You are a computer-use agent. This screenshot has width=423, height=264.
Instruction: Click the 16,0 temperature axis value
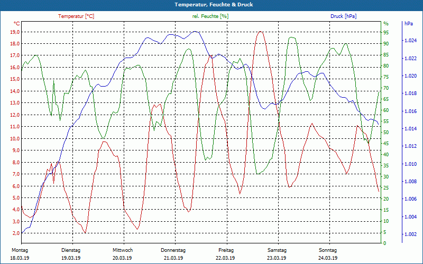point(15,68)
